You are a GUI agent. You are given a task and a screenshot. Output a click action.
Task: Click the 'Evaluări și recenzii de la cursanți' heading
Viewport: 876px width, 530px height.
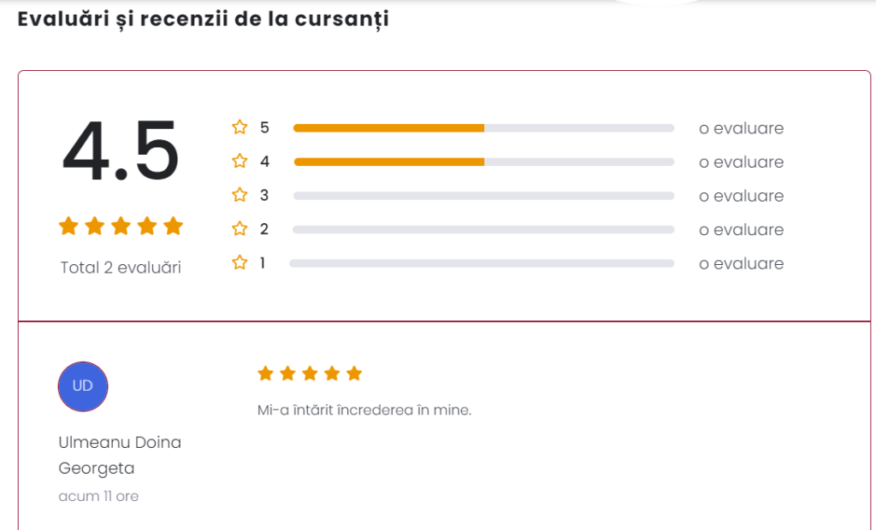click(x=204, y=19)
